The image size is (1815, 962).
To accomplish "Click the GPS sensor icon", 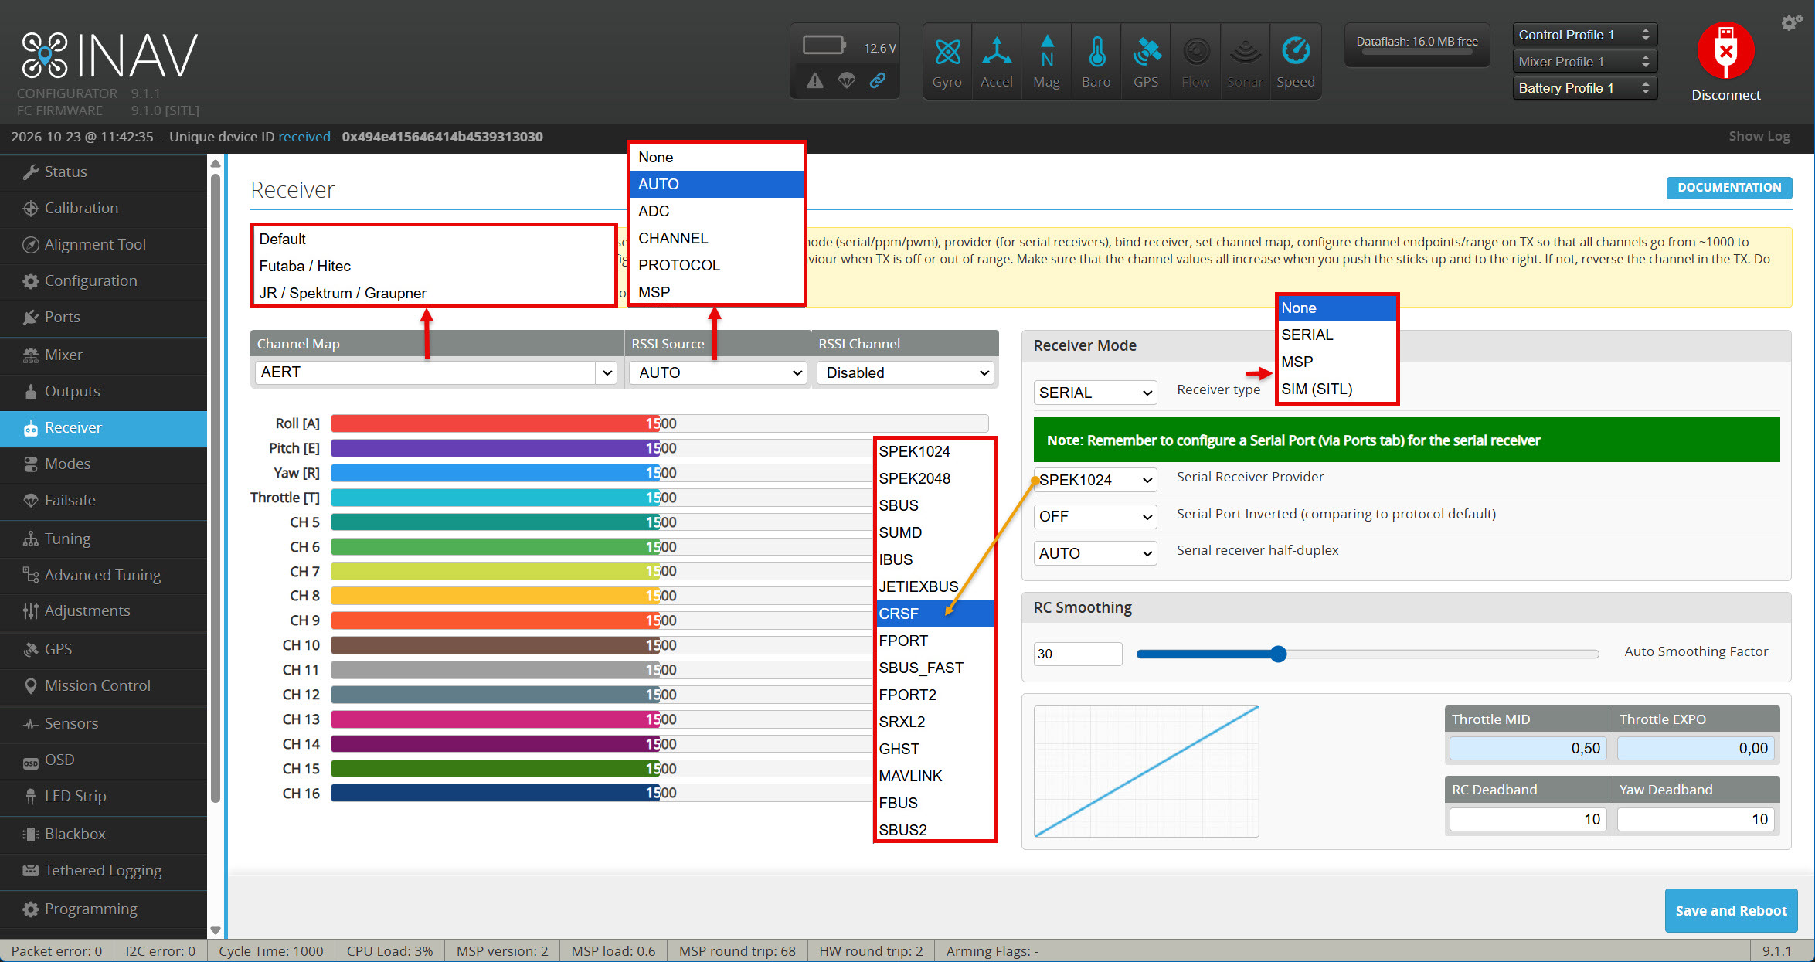I will pos(1146,52).
